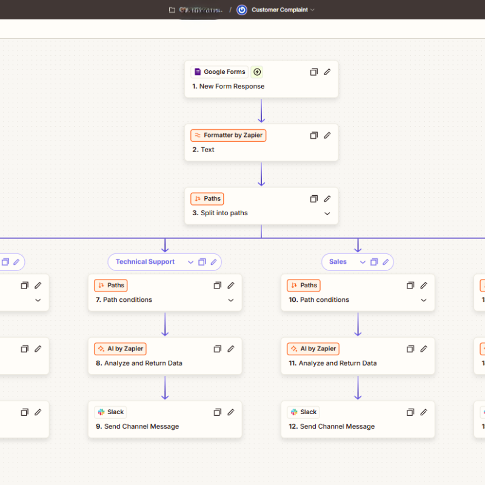Select step 11 Analyze and Return Data

[x=358, y=356]
